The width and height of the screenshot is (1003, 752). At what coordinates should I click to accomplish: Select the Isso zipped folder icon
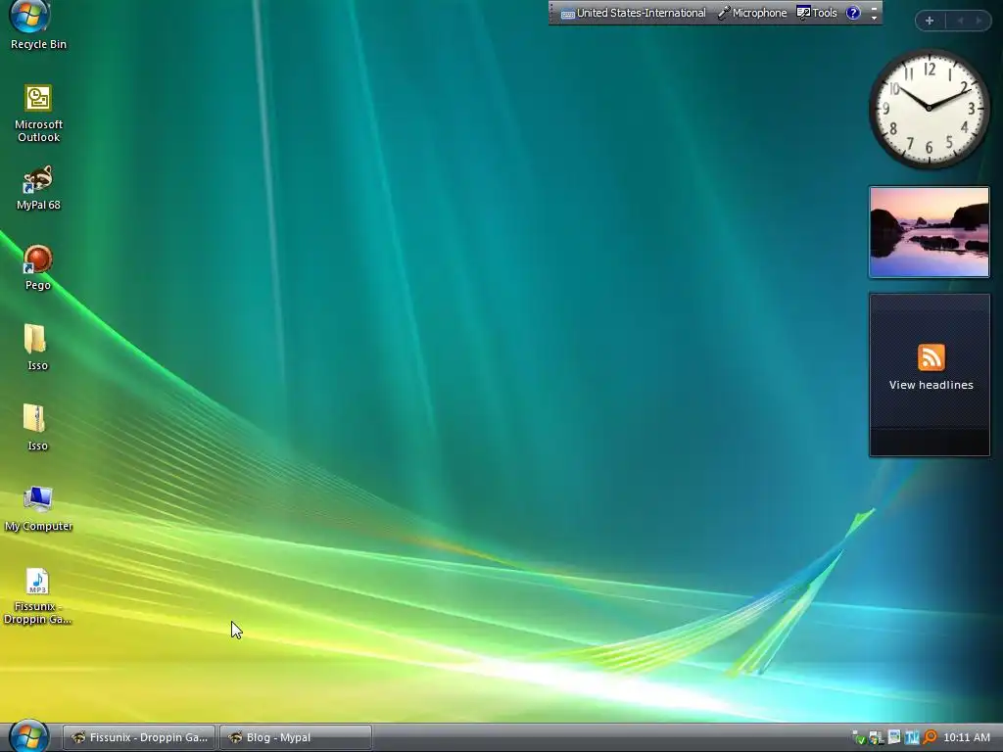pyautogui.click(x=37, y=428)
